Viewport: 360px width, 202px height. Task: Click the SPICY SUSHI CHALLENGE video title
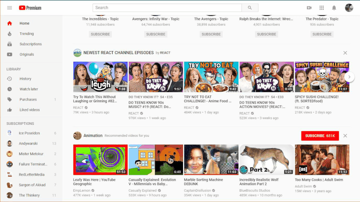[x=316, y=99]
